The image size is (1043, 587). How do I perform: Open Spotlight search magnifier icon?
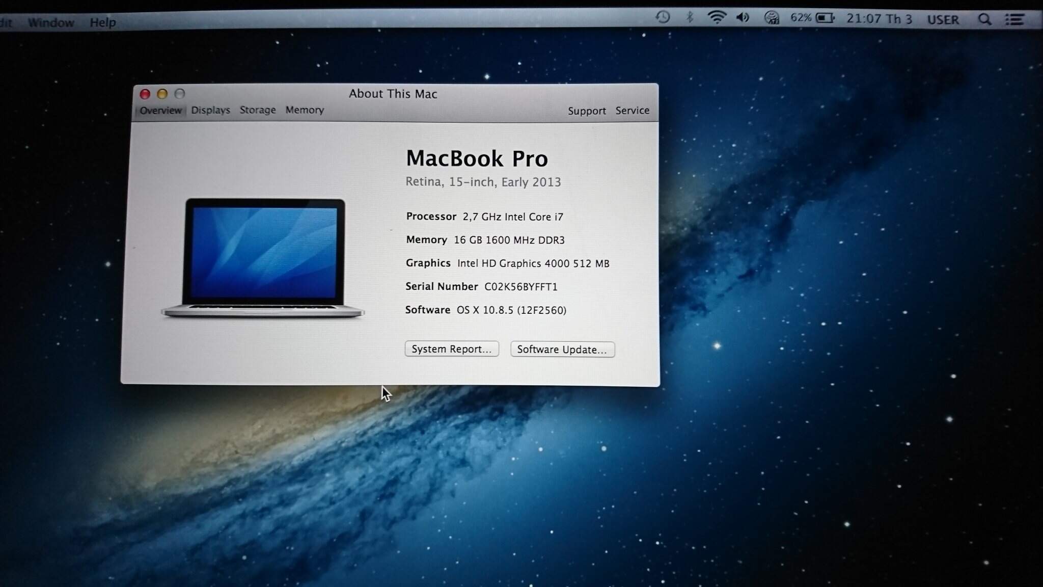(984, 20)
